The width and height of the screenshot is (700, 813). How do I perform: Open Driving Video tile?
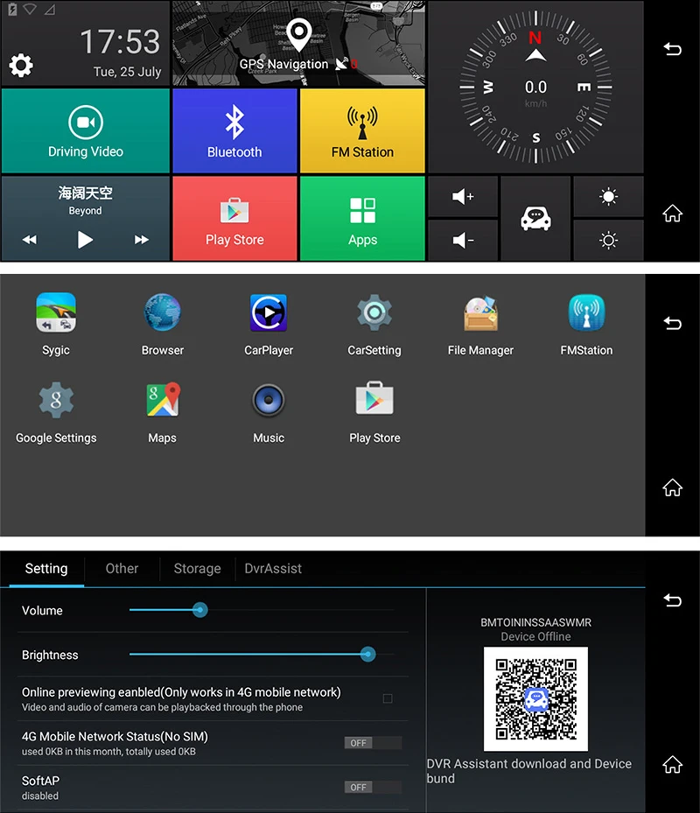pos(86,130)
